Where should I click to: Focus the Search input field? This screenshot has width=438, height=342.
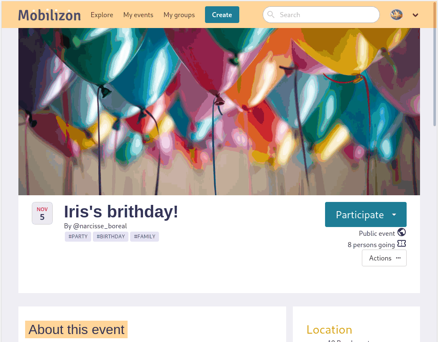tap(326, 15)
